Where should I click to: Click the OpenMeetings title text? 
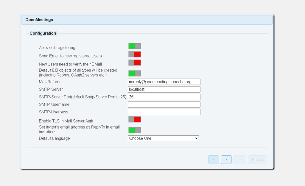(39, 20)
